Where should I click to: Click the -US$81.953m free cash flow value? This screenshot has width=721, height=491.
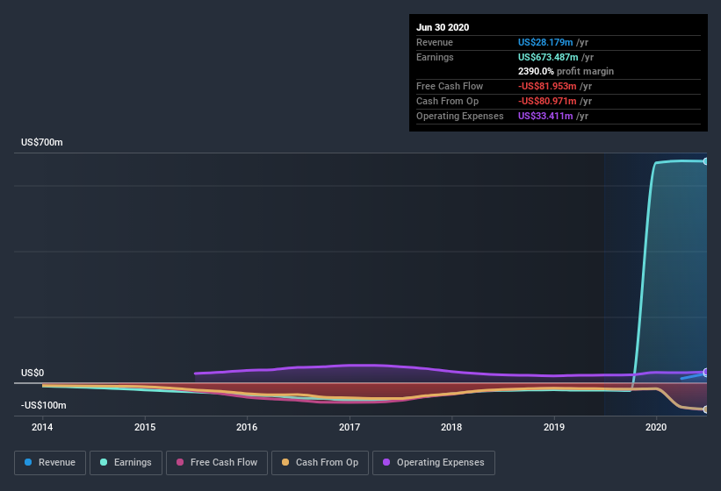click(547, 86)
